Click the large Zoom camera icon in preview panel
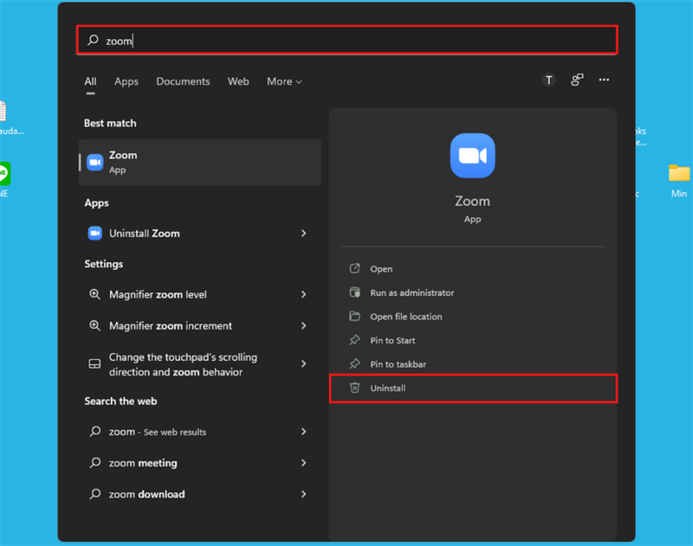693x546 pixels. (472, 155)
